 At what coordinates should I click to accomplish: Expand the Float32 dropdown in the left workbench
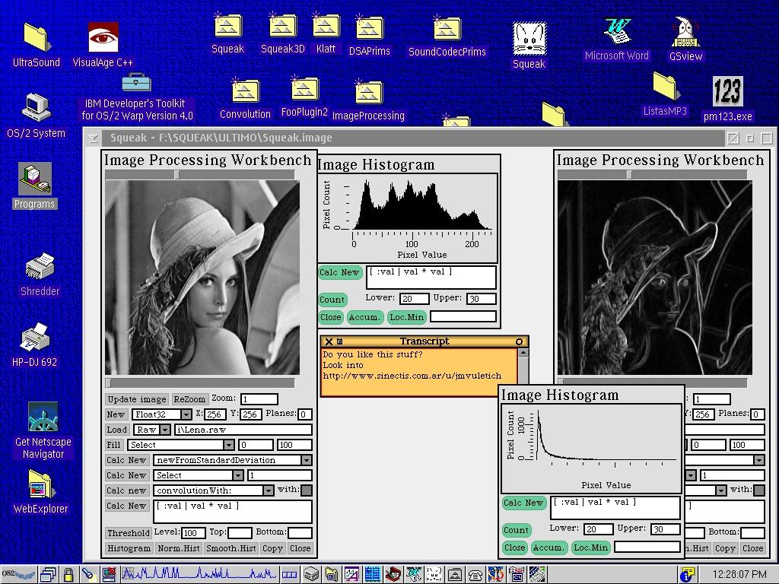click(x=186, y=414)
